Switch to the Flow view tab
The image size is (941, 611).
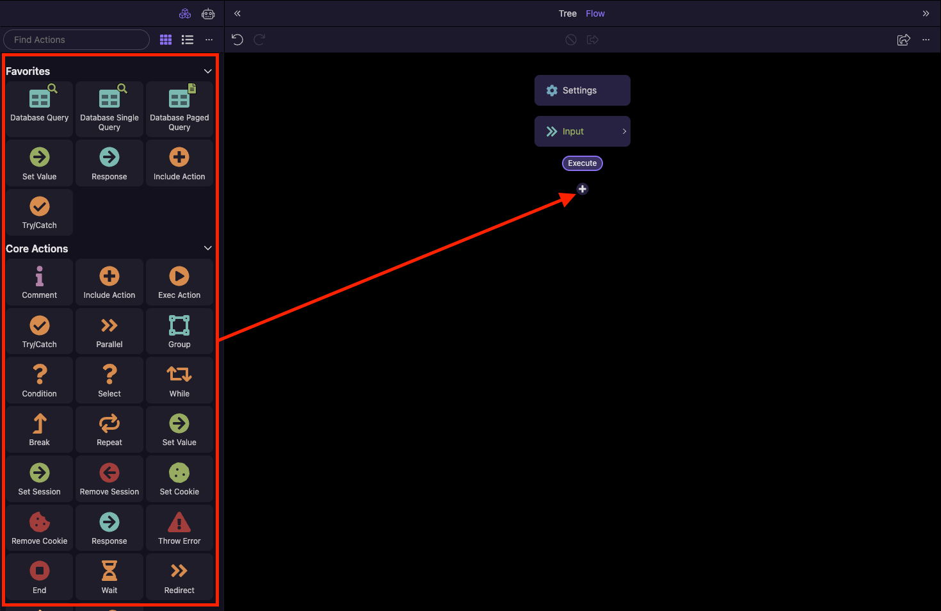click(x=595, y=13)
